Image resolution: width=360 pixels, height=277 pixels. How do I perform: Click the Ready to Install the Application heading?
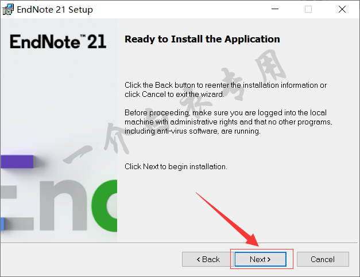pos(202,39)
